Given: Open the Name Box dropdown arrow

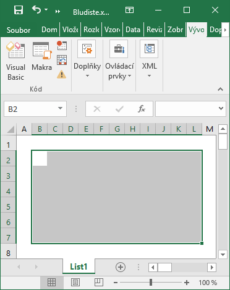Looking at the screenshot, I should (60, 108).
